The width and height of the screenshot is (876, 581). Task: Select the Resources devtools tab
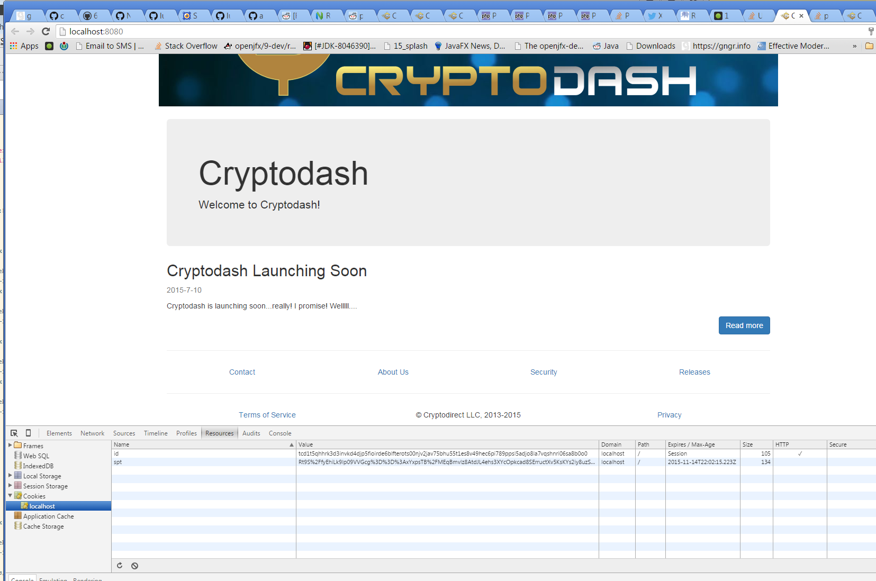tap(220, 433)
